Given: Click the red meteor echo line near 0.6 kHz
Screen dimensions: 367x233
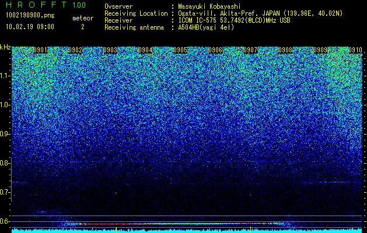Looking at the screenshot, I should click(176, 224).
